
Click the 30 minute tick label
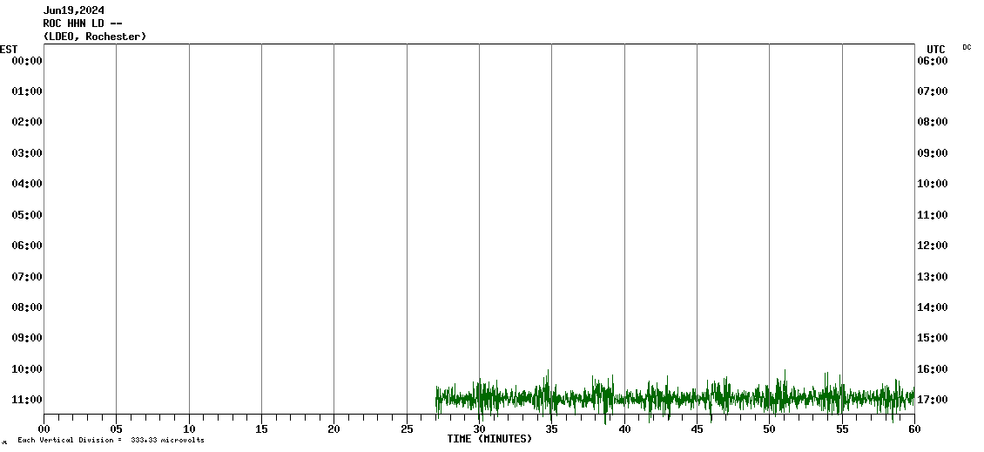(479, 429)
